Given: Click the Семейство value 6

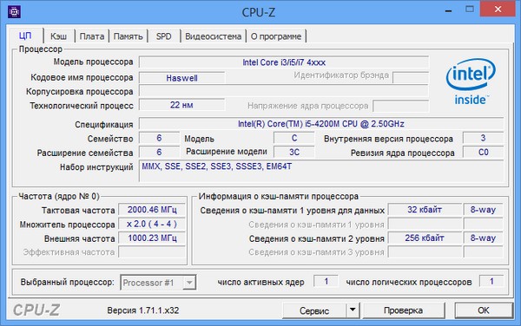Looking at the screenshot, I should [x=159, y=138].
